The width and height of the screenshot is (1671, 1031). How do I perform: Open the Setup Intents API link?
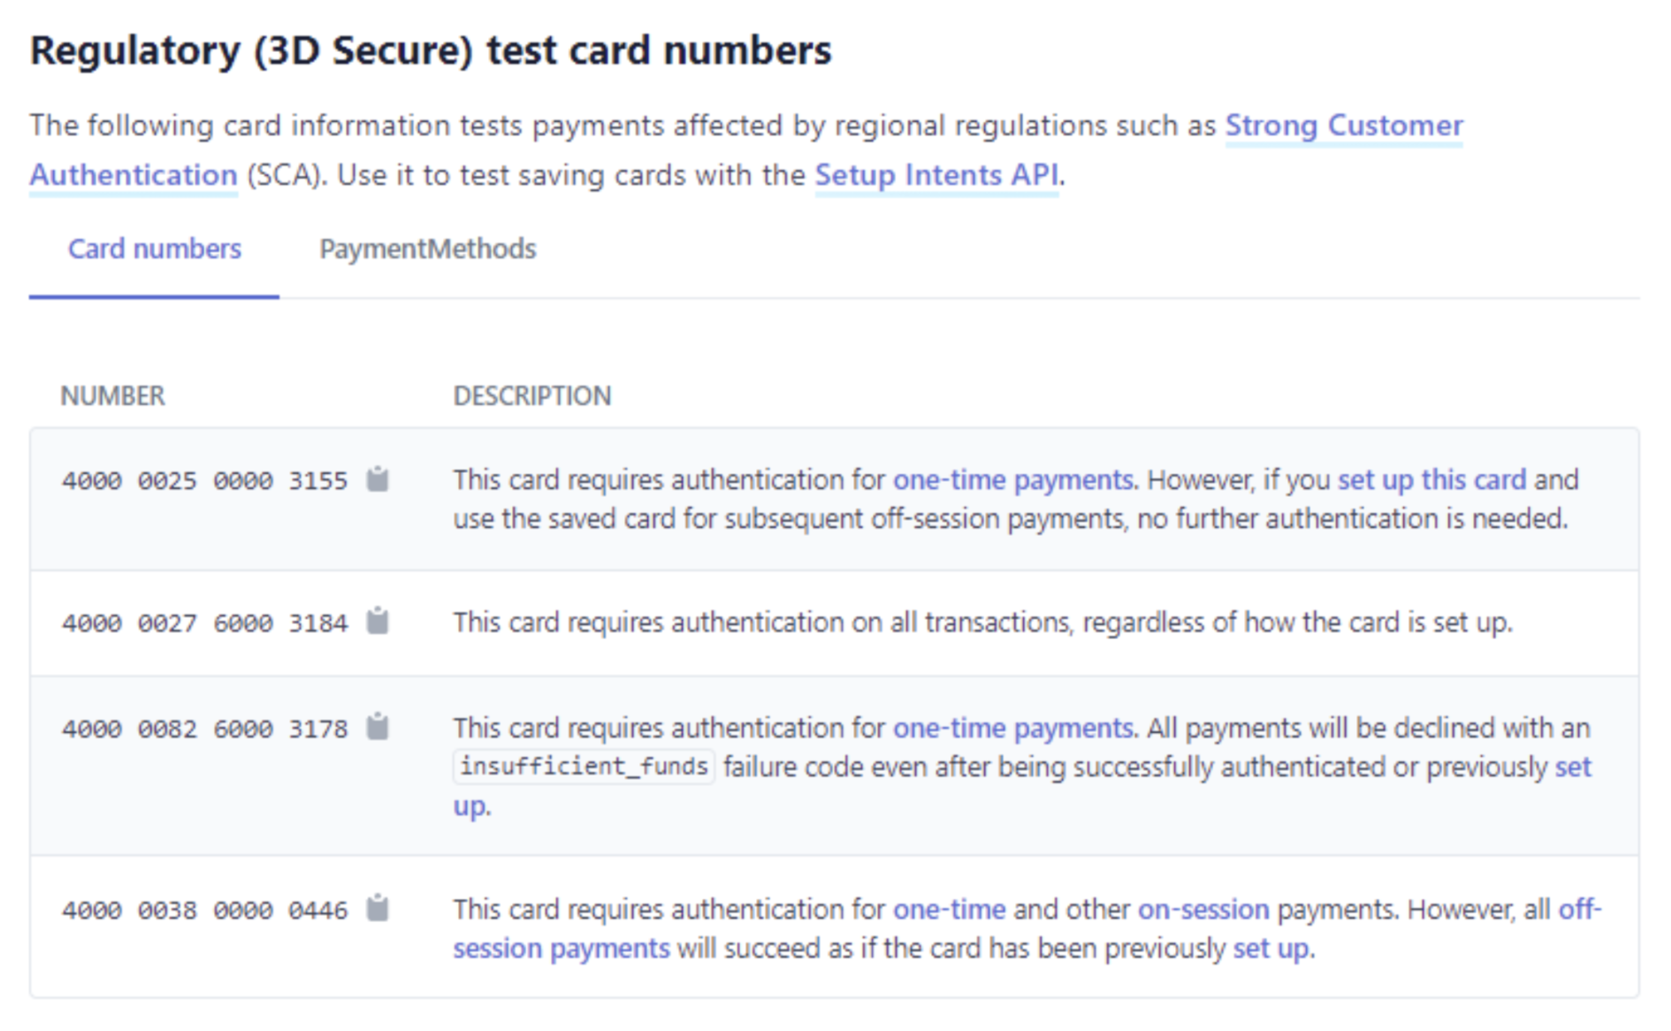[x=936, y=175]
